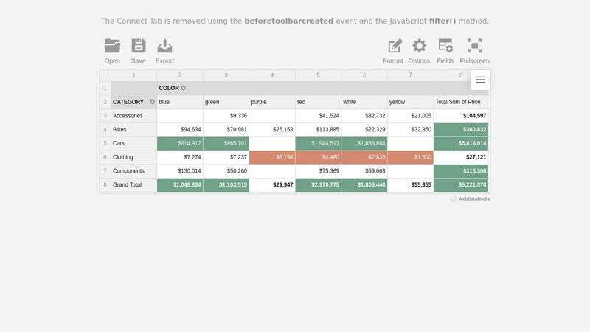Click cell $32,732 under white

pyautogui.click(x=364, y=116)
